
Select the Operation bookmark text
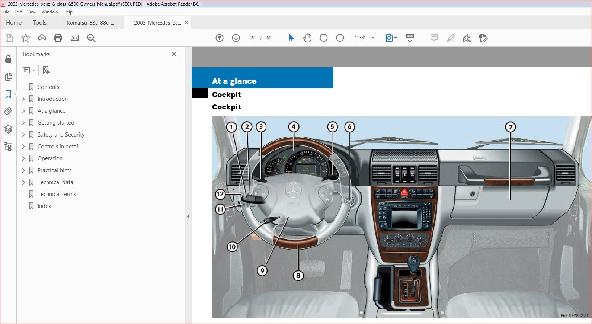pos(50,158)
